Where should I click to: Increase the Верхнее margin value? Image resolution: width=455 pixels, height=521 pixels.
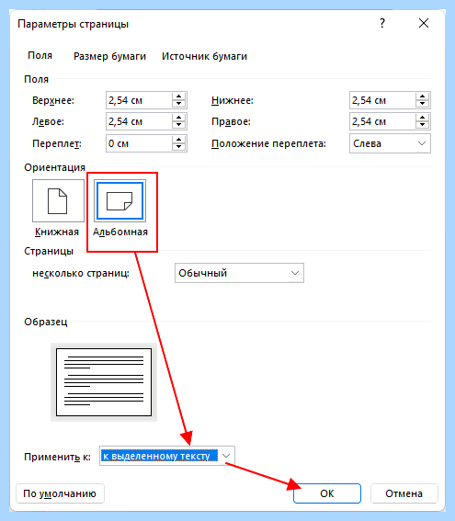click(x=179, y=96)
